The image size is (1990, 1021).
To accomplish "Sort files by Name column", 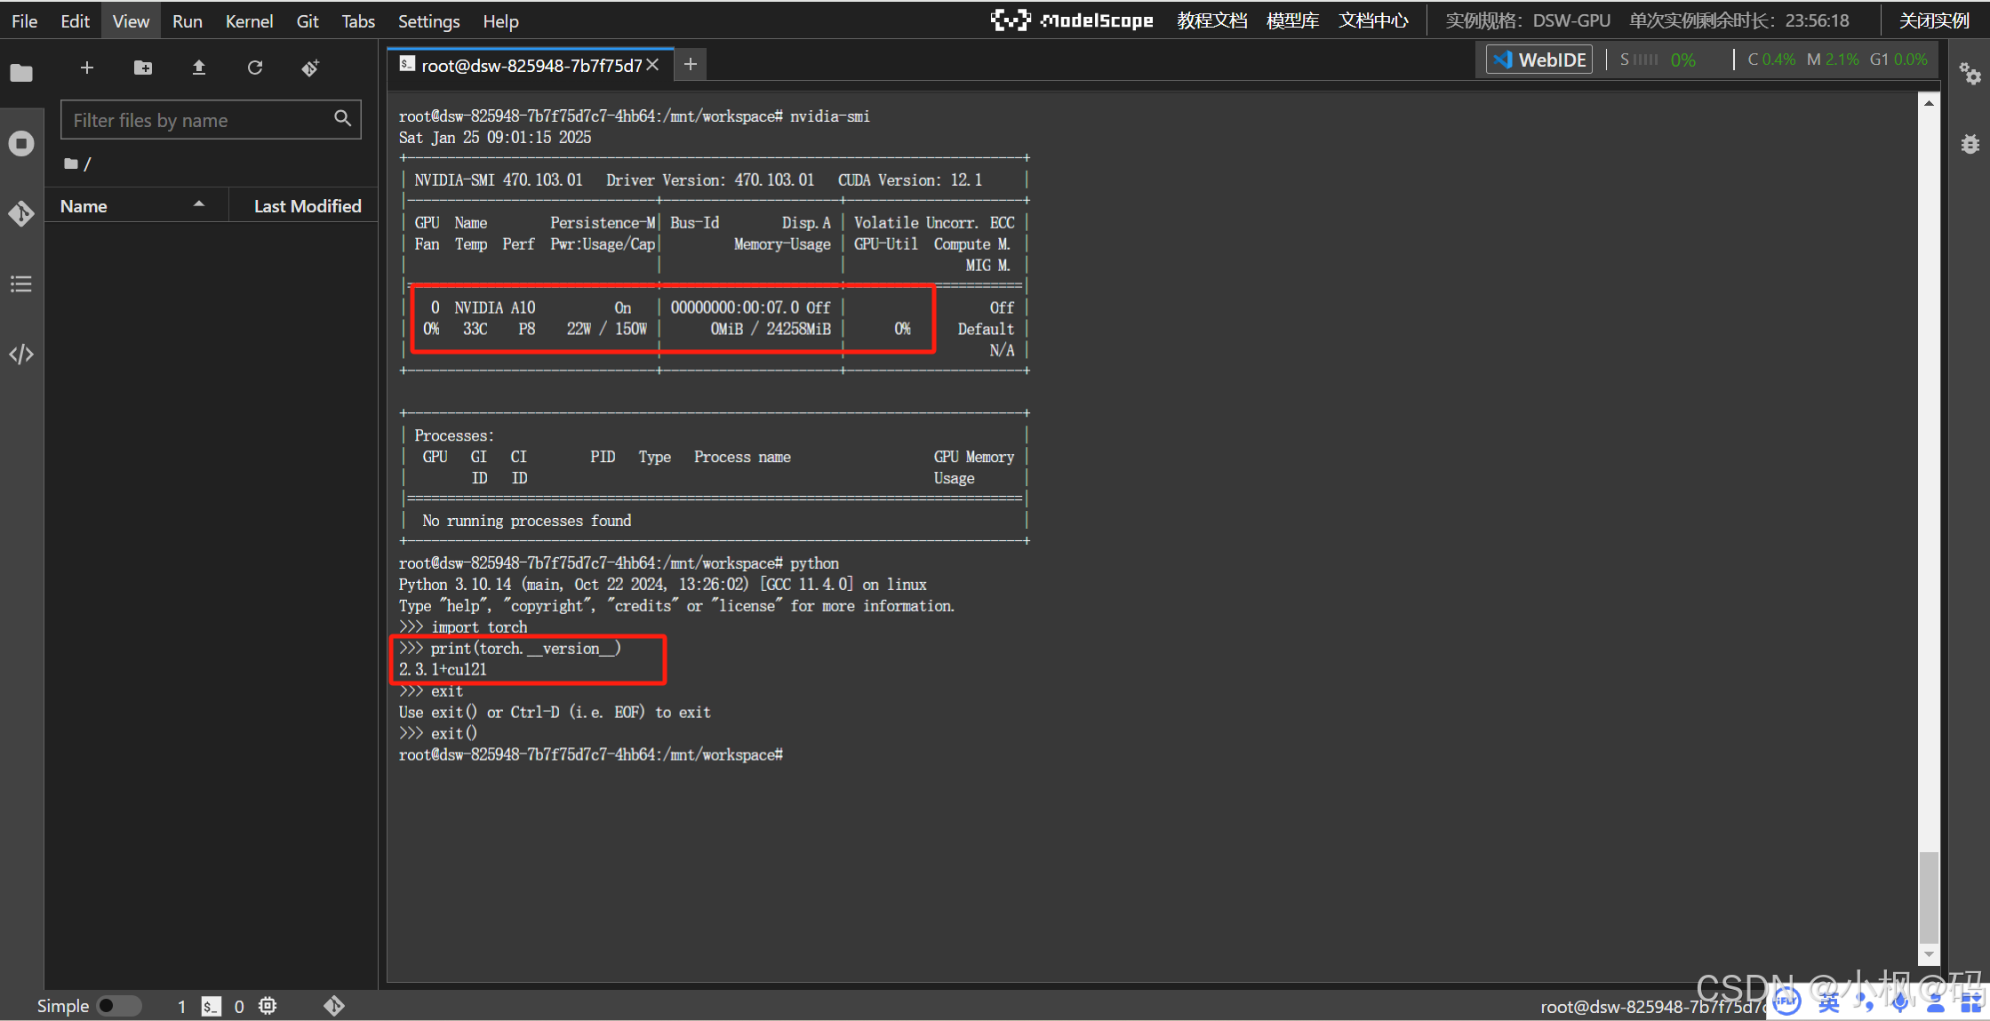I will click(84, 206).
